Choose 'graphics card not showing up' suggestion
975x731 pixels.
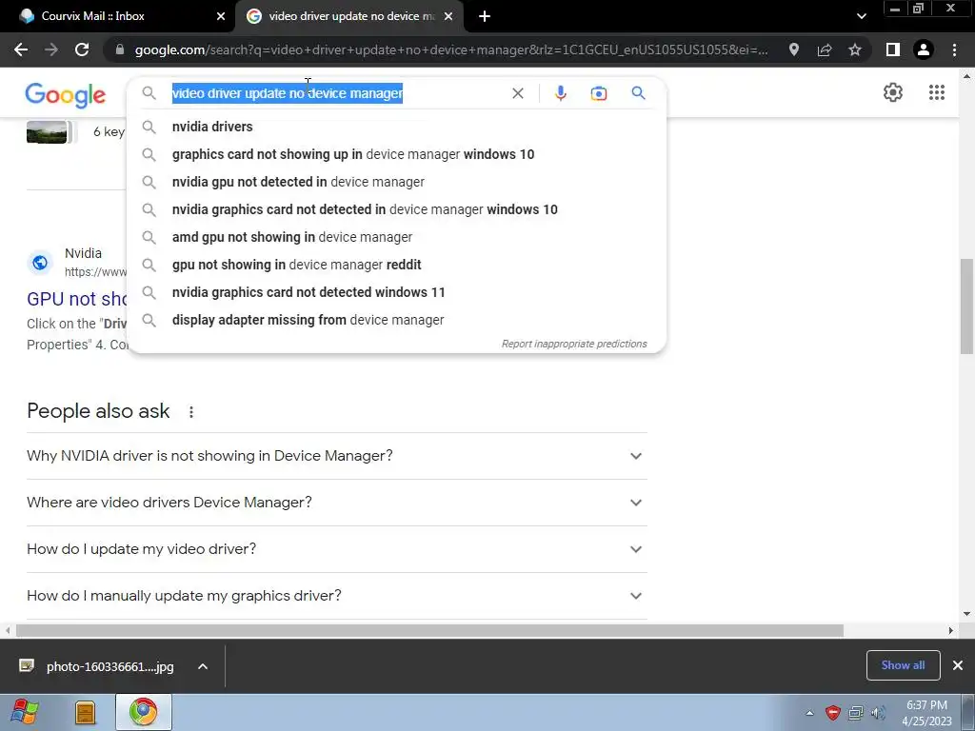(397, 154)
